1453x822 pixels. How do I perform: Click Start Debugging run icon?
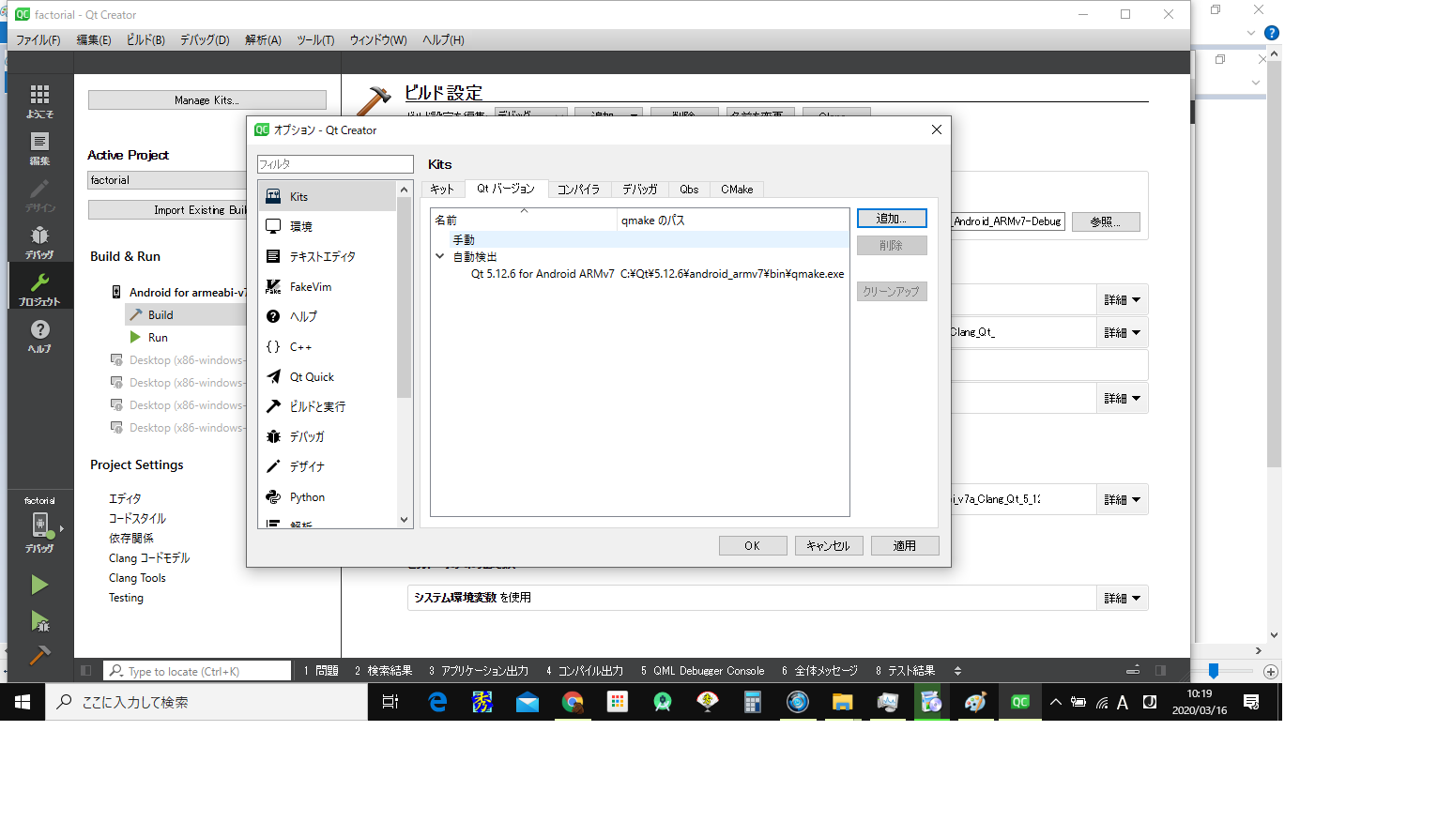click(39, 620)
